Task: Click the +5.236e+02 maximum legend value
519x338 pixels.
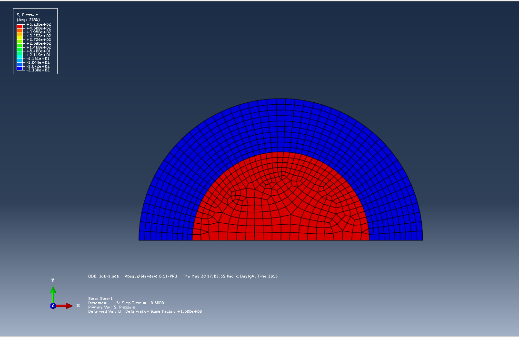Action: (x=39, y=24)
